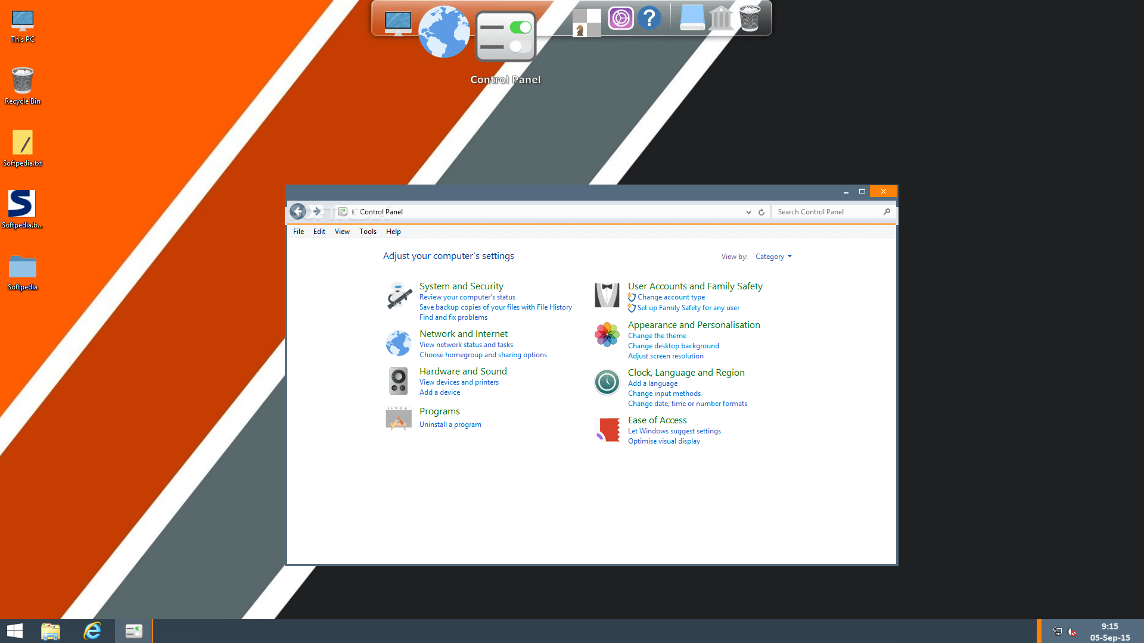Open Appearance and Personalisation flower icon
Image resolution: width=1144 pixels, height=643 pixels.
[607, 335]
